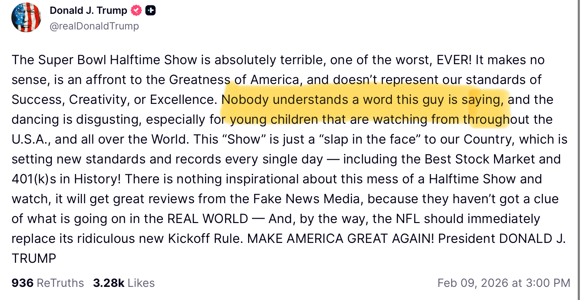The width and height of the screenshot is (582, 300).
Task: View the 936 ReTruths list
Action: pyautogui.click(x=48, y=283)
